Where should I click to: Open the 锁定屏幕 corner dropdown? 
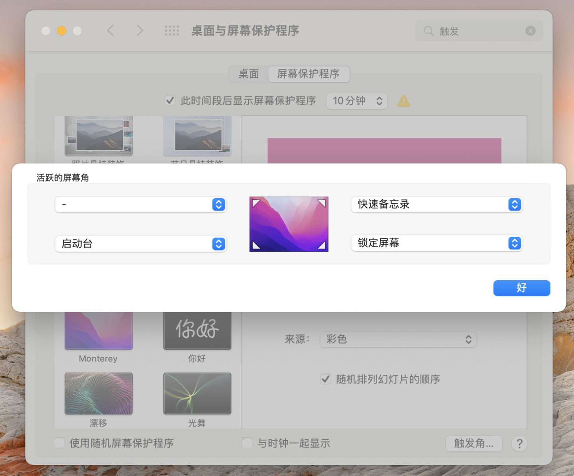pyautogui.click(x=436, y=243)
